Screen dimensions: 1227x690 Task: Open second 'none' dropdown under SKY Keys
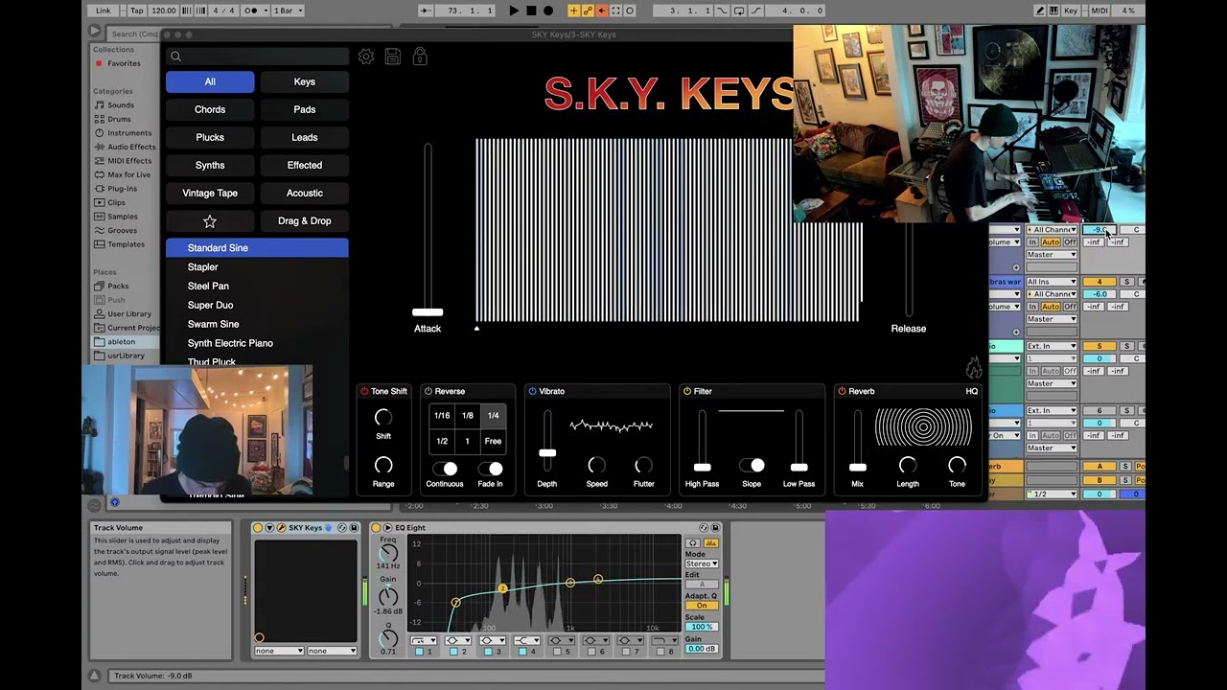pos(332,651)
